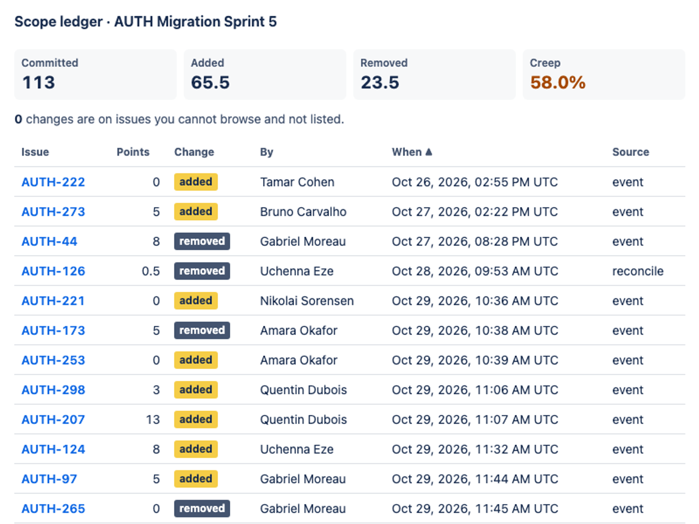699x524 pixels.
Task: Click the removed badge on AUTH-44 row
Action: click(x=202, y=241)
